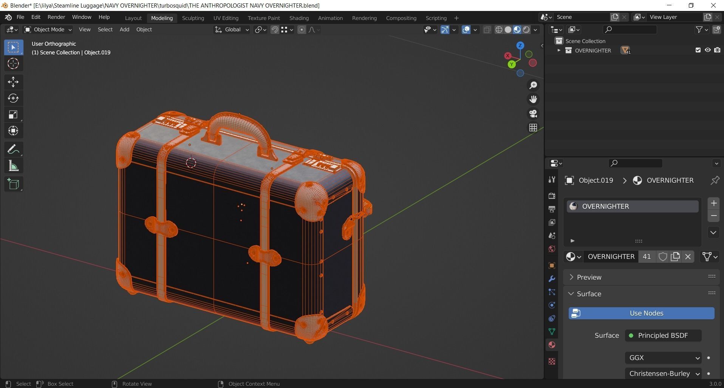Pick the Rotate tool
Image resolution: width=724 pixels, height=388 pixels.
[x=13, y=98]
